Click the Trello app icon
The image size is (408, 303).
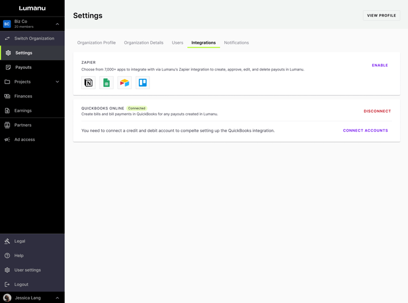143,83
